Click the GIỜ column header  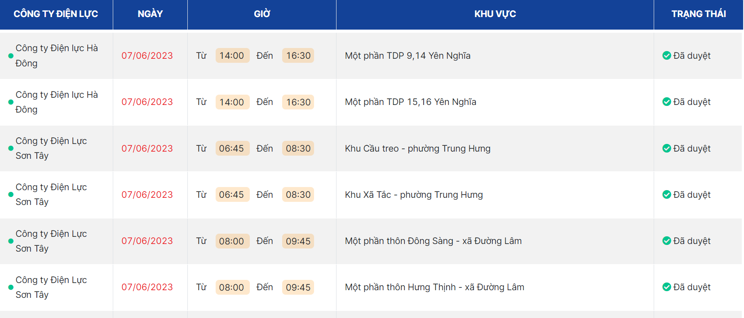(x=262, y=14)
